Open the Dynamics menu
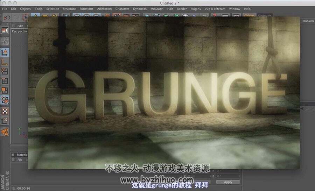The height and width of the screenshot is (191, 315). pos(140,9)
